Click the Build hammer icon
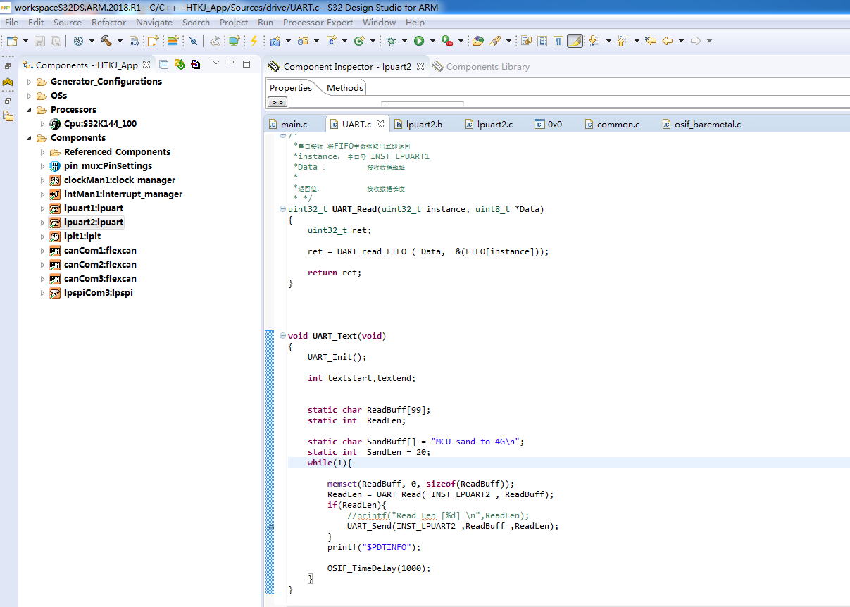The image size is (850, 607). [x=106, y=41]
